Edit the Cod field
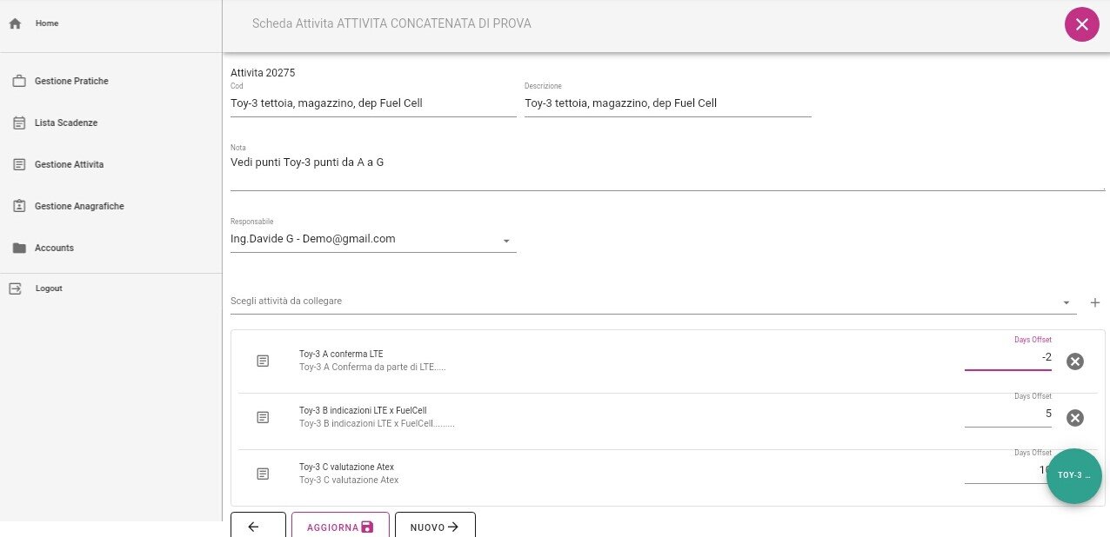The height and width of the screenshot is (537, 1110). tap(373, 103)
